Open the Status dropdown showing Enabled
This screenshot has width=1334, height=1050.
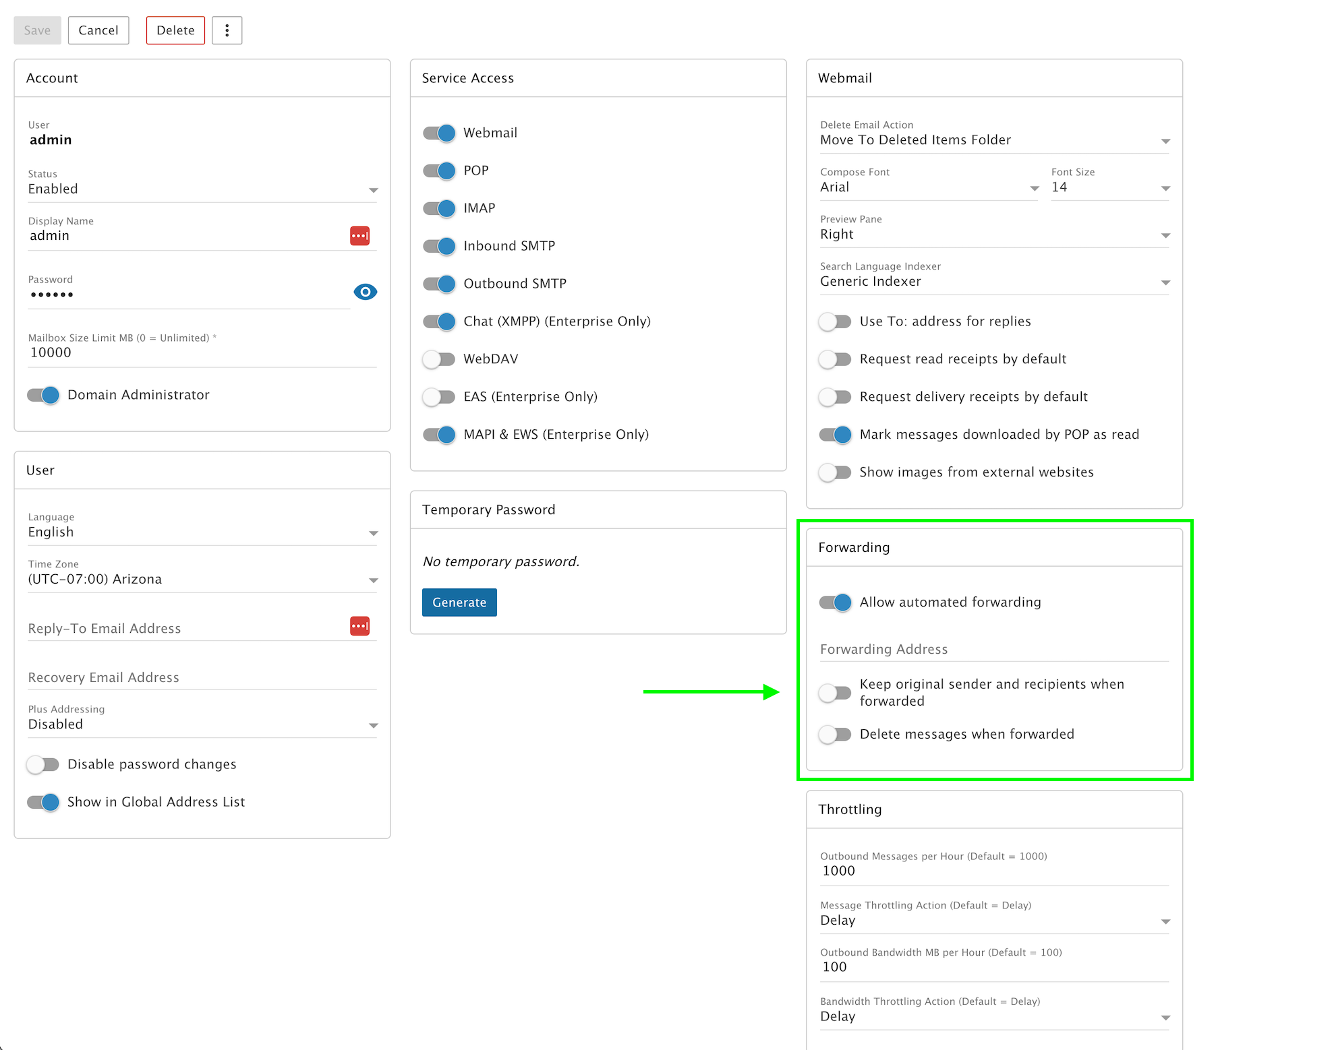(202, 189)
